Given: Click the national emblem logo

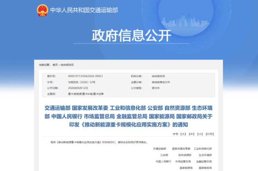Looking at the screenshot, I should click(42, 10).
